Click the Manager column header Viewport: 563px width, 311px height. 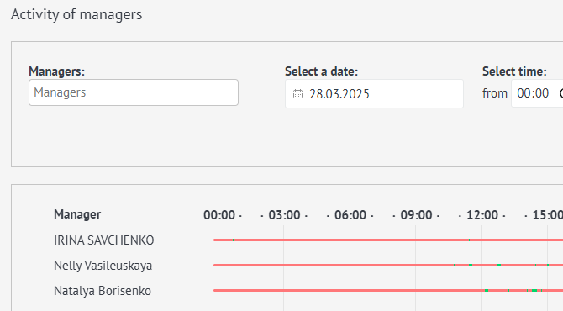pos(77,214)
